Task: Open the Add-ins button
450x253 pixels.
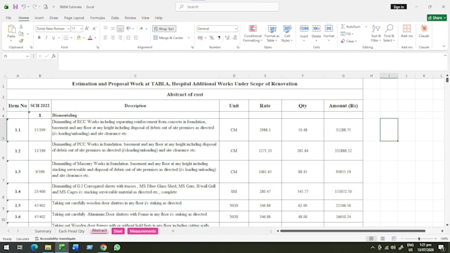Action: pyautogui.click(x=407, y=31)
